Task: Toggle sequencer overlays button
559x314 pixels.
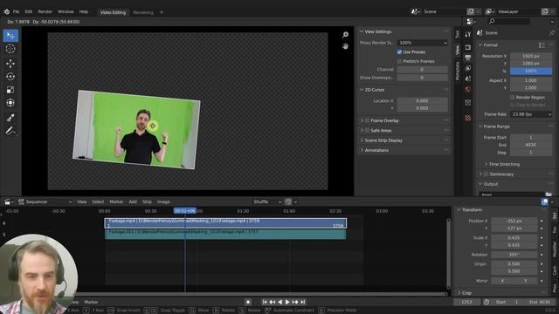Action: point(545,201)
